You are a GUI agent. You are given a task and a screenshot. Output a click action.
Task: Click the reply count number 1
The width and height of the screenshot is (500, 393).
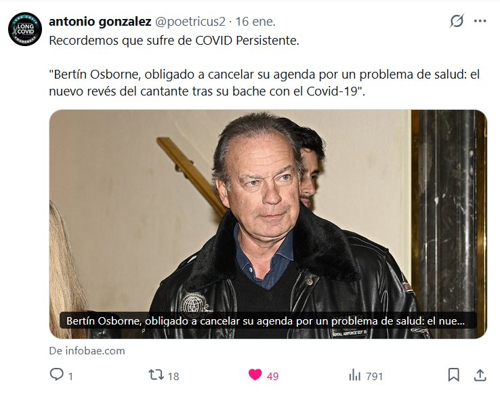(x=70, y=377)
